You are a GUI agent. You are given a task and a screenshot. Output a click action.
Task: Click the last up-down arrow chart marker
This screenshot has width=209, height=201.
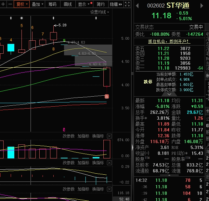[x=96, y=18]
